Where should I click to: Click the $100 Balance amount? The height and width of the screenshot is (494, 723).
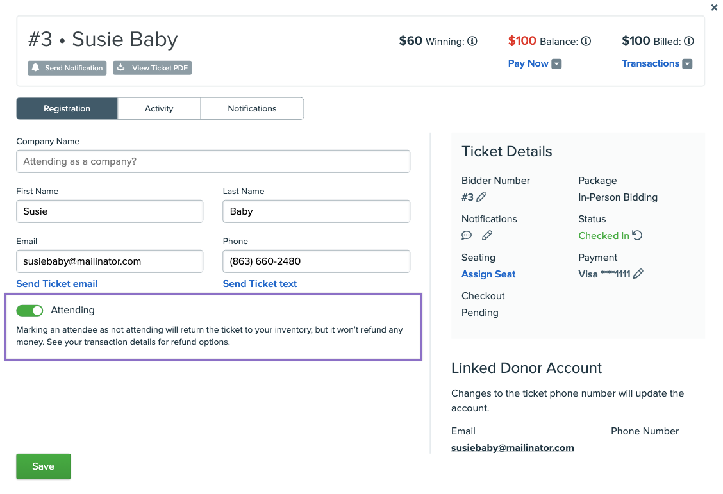[522, 41]
